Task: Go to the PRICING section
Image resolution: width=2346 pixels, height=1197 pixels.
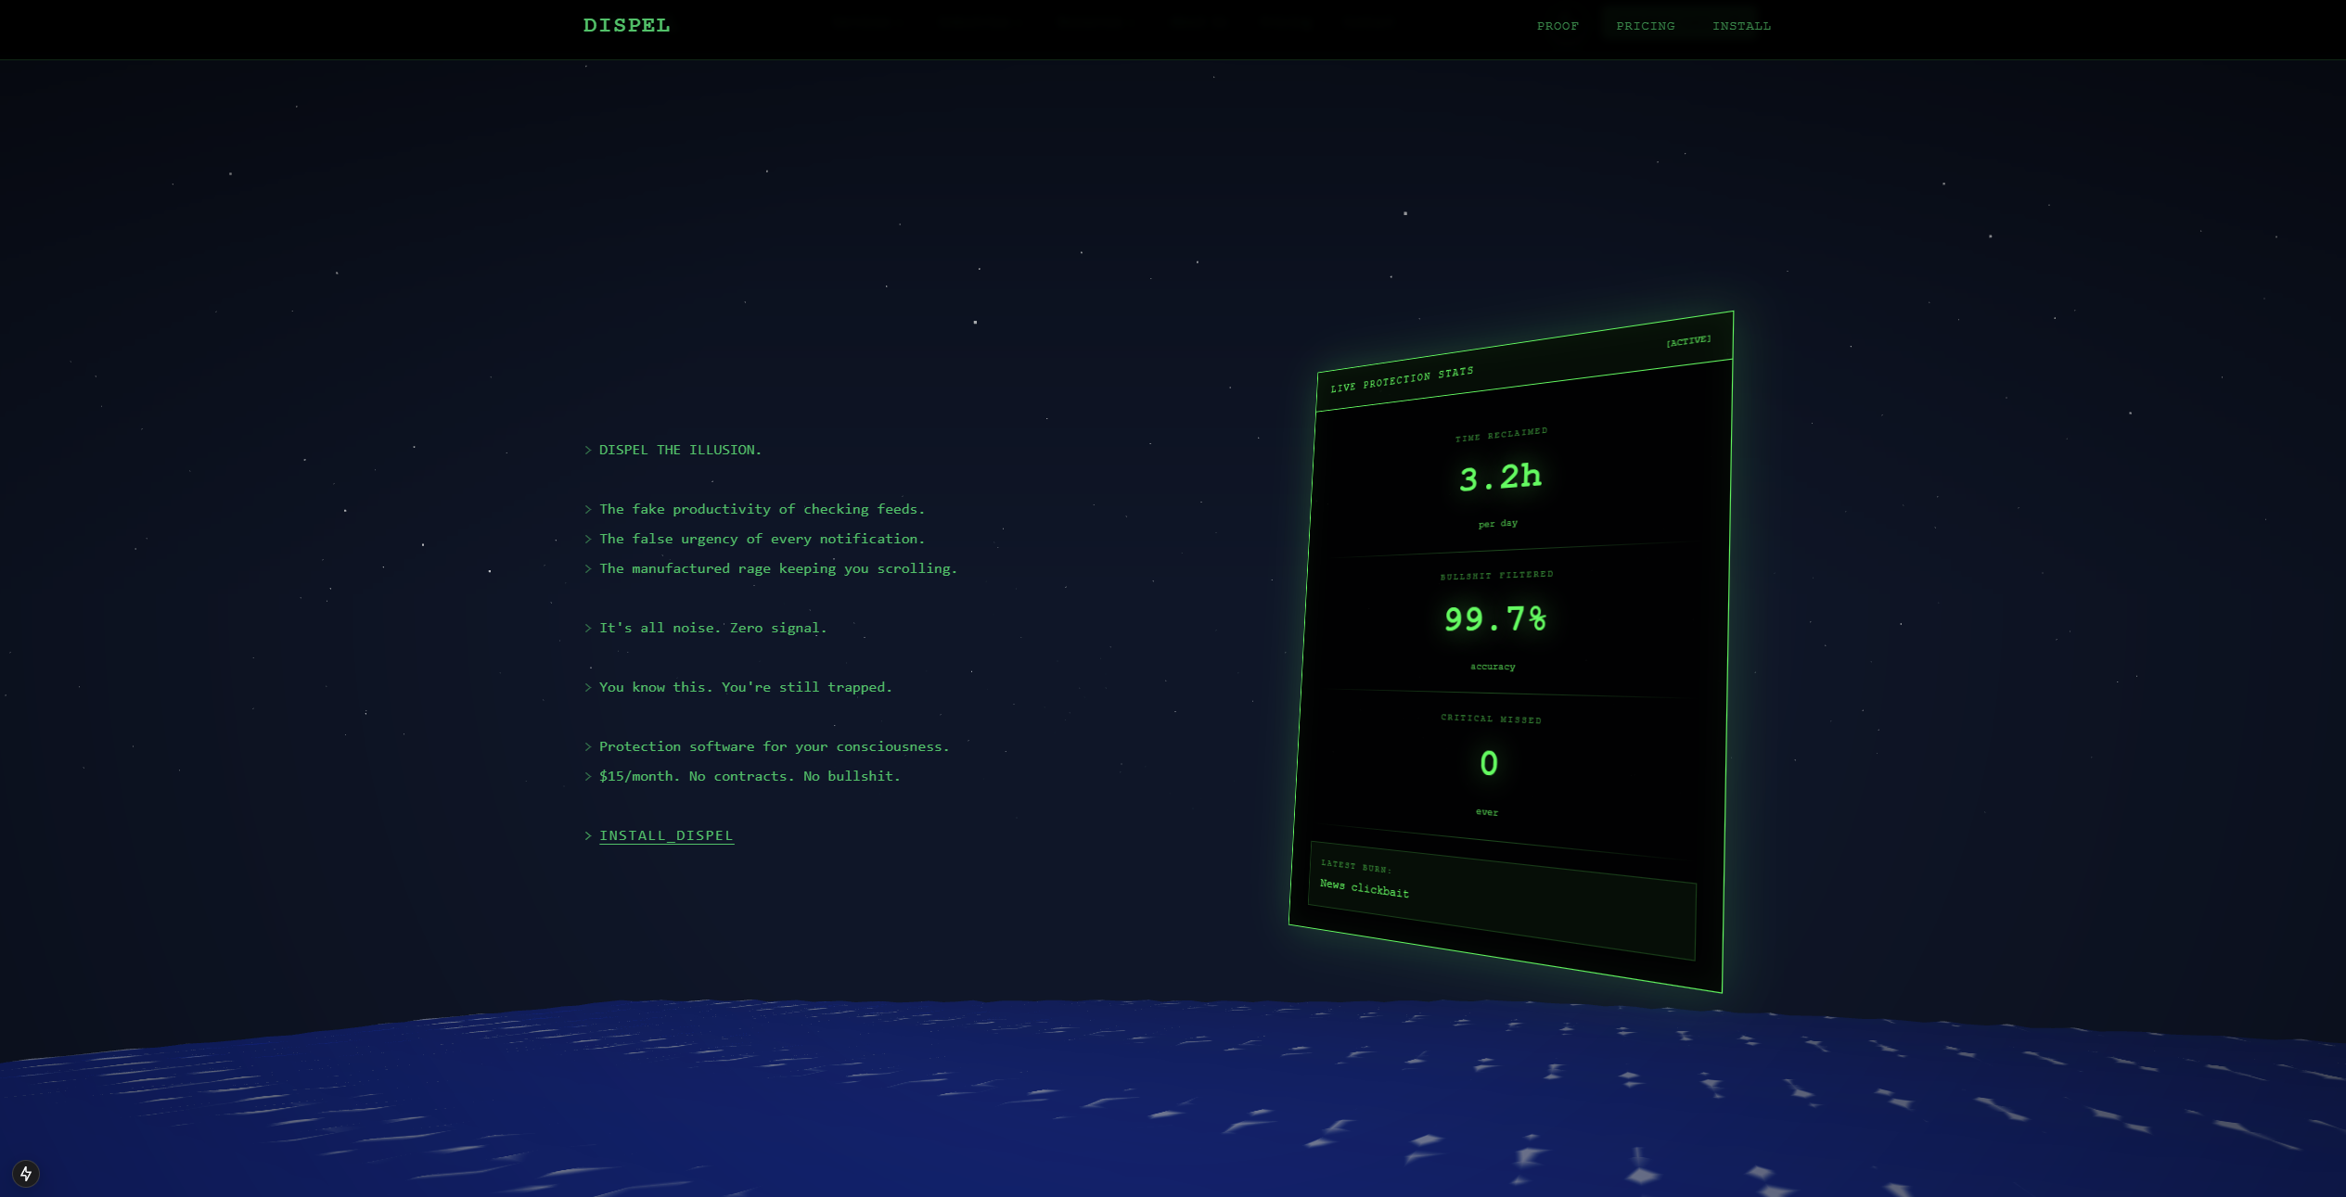Action: coord(1645,26)
